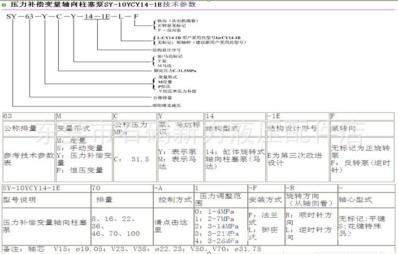Click the 'L: 逆时针方向' rotation option
This screenshot has height=254, width=398.
pyautogui.click(x=309, y=233)
